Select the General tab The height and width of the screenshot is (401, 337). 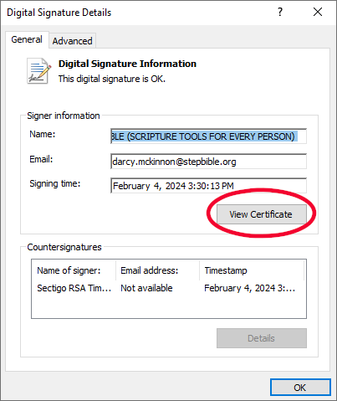(x=27, y=39)
